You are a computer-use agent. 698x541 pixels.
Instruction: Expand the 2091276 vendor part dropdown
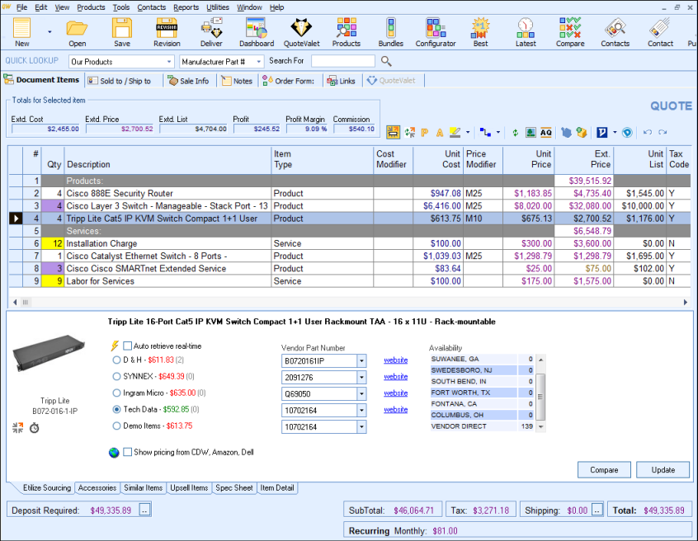361,377
